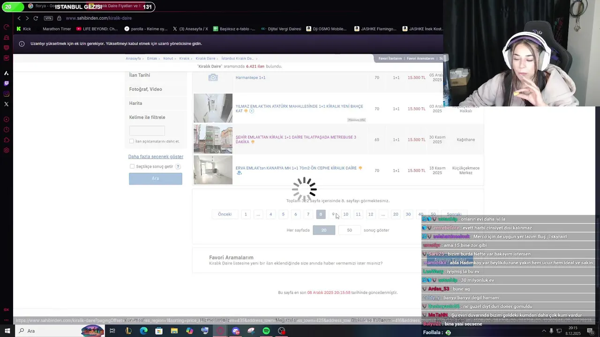
Task: Toggle the VPN badge in address bar
Action: pos(48,18)
